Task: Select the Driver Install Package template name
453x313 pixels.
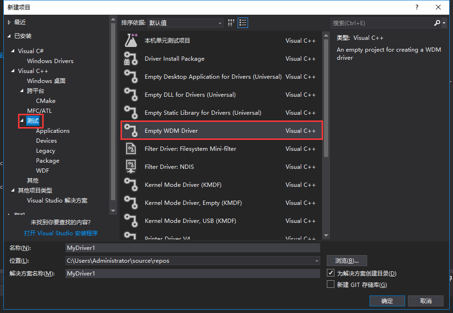Action: (x=175, y=59)
